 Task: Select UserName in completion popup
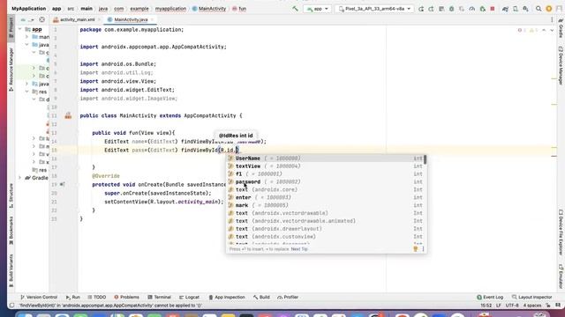coord(326,158)
